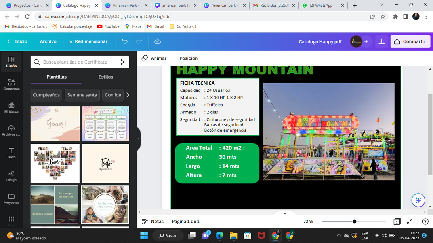Filter templates by Comida chip
Screen dimensions: 433x243
tap(113, 95)
